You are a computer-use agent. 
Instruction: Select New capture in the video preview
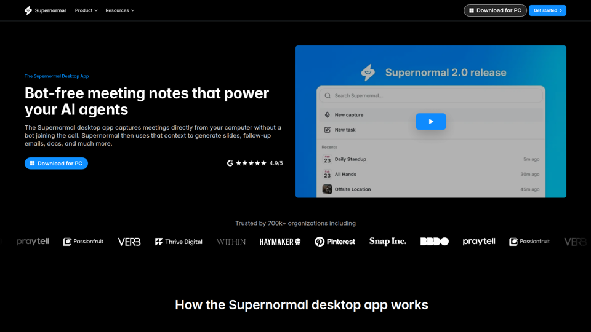[431, 115]
